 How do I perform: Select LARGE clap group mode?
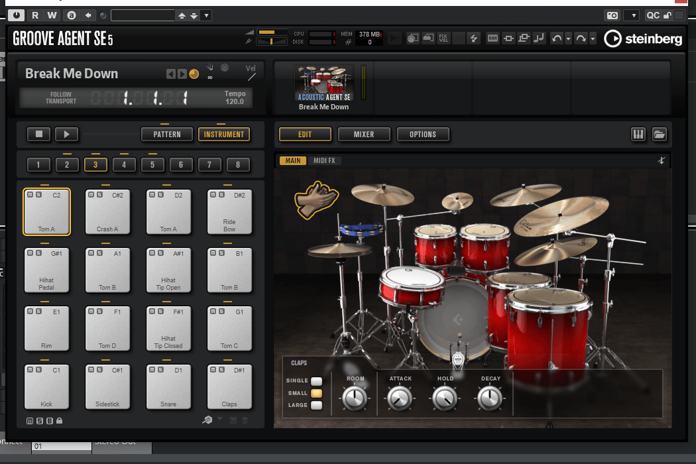316,405
